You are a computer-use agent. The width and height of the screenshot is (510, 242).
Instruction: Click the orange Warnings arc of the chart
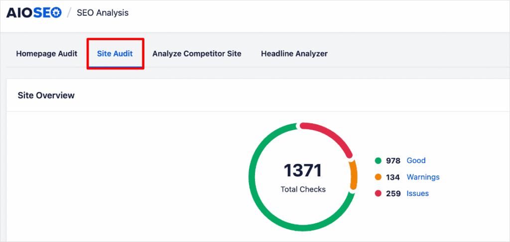click(354, 175)
